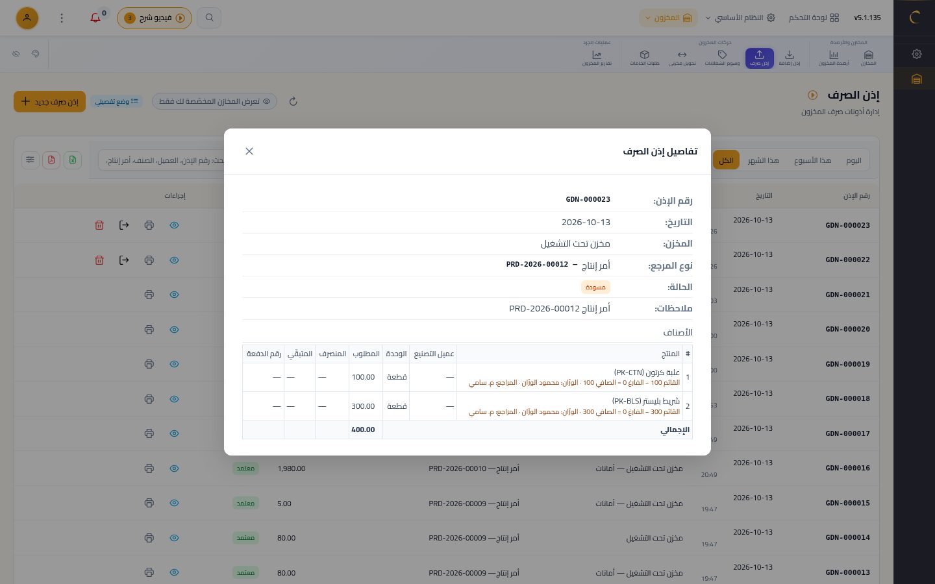The width and height of the screenshot is (935, 584).
Task: Open the user profile avatar
Action: pyautogui.click(x=27, y=18)
